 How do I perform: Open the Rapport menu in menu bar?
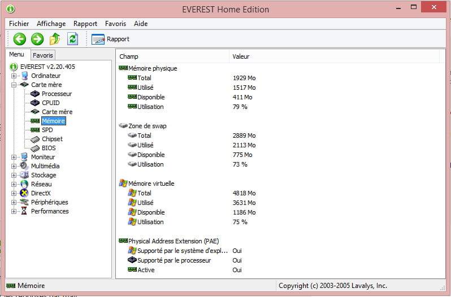click(85, 24)
